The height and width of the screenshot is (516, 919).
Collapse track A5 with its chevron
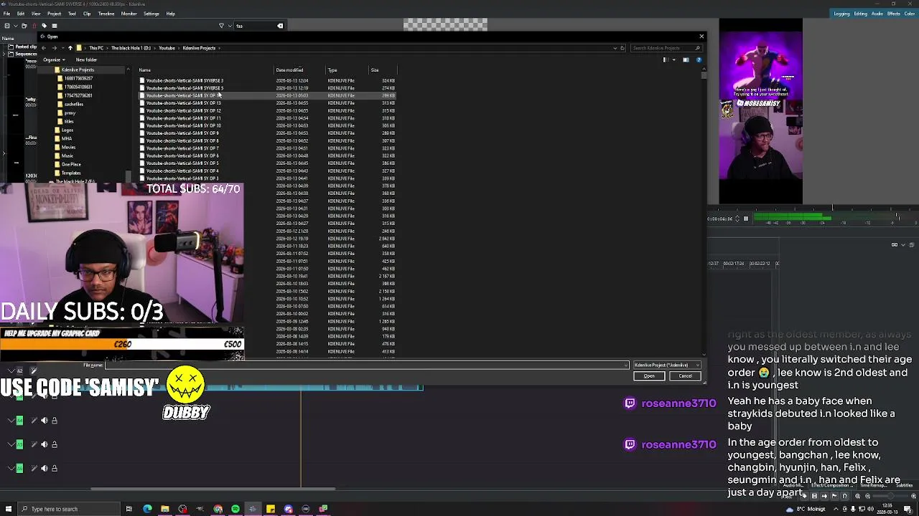(x=10, y=444)
